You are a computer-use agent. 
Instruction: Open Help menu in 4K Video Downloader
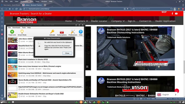click(29, 28)
